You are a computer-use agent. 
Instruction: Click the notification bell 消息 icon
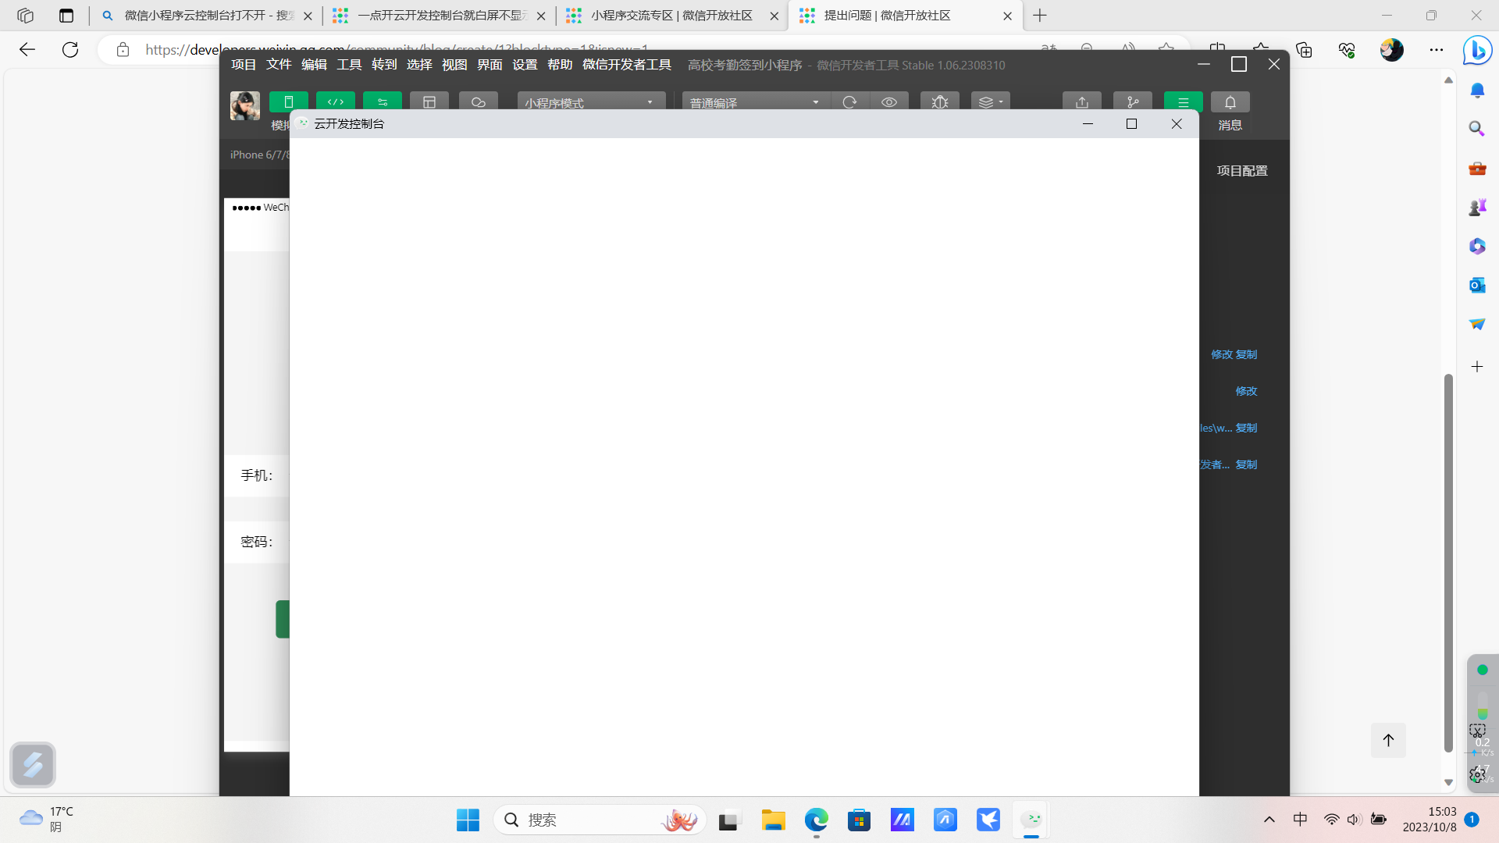pyautogui.click(x=1230, y=102)
